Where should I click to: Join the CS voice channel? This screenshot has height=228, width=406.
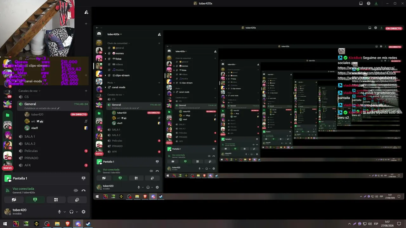[x=53, y=97]
